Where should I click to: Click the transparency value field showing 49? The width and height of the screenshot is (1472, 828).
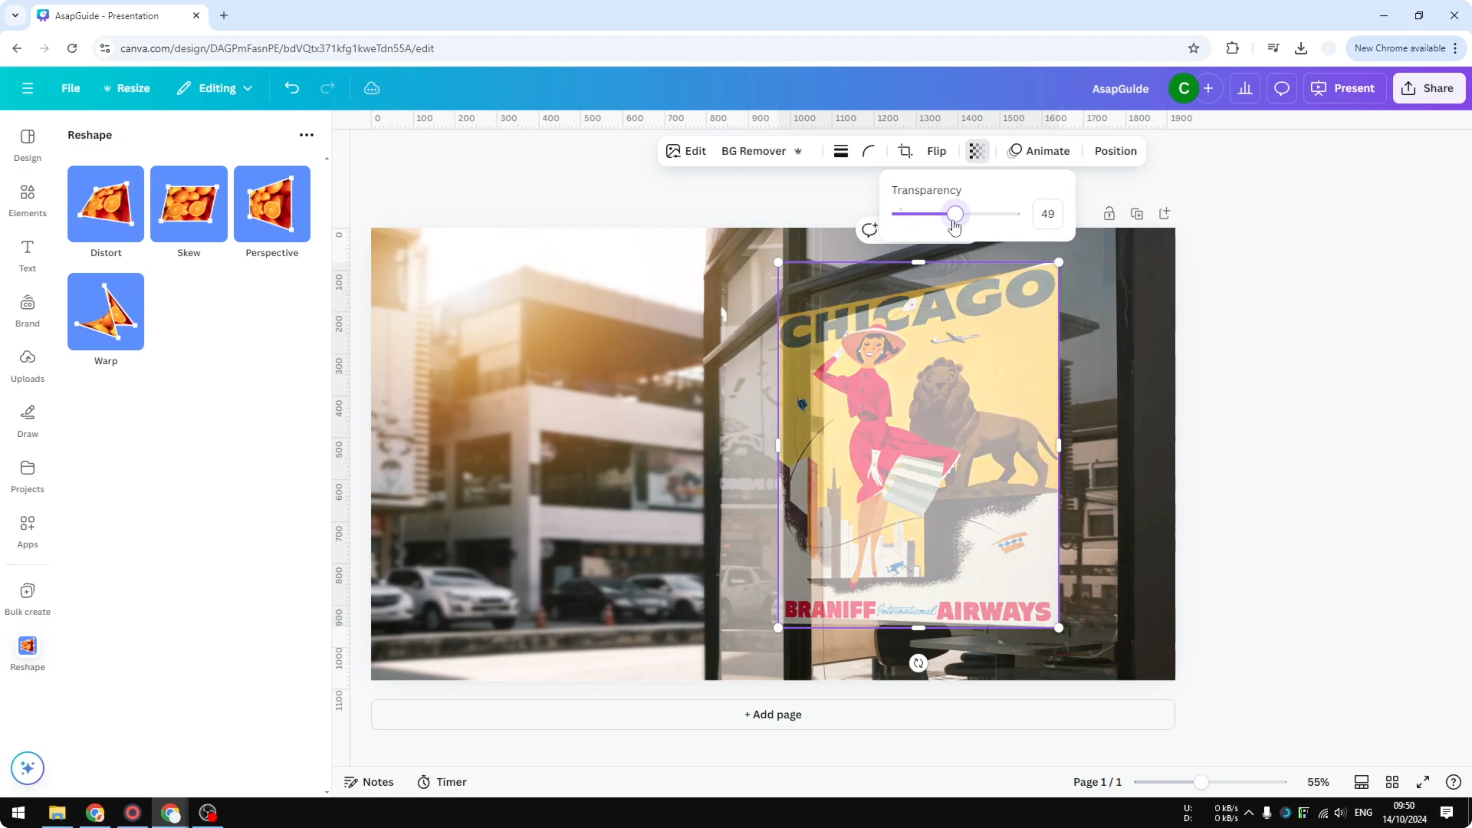[1048, 214]
